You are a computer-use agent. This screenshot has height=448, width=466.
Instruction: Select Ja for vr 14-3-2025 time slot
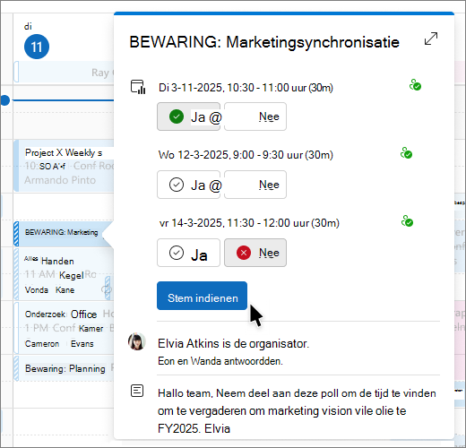tap(189, 253)
